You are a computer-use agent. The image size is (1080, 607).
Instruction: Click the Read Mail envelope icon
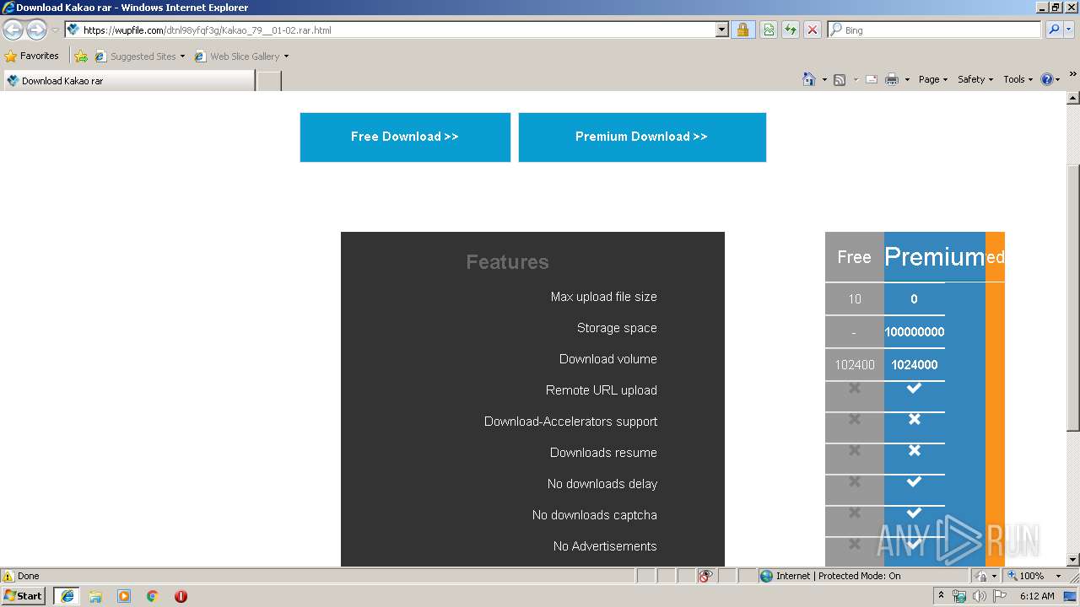(872, 79)
